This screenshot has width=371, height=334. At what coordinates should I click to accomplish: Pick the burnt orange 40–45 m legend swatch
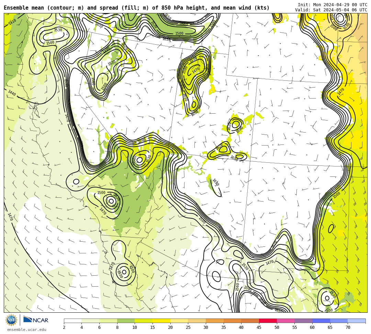(x=250, y=321)
